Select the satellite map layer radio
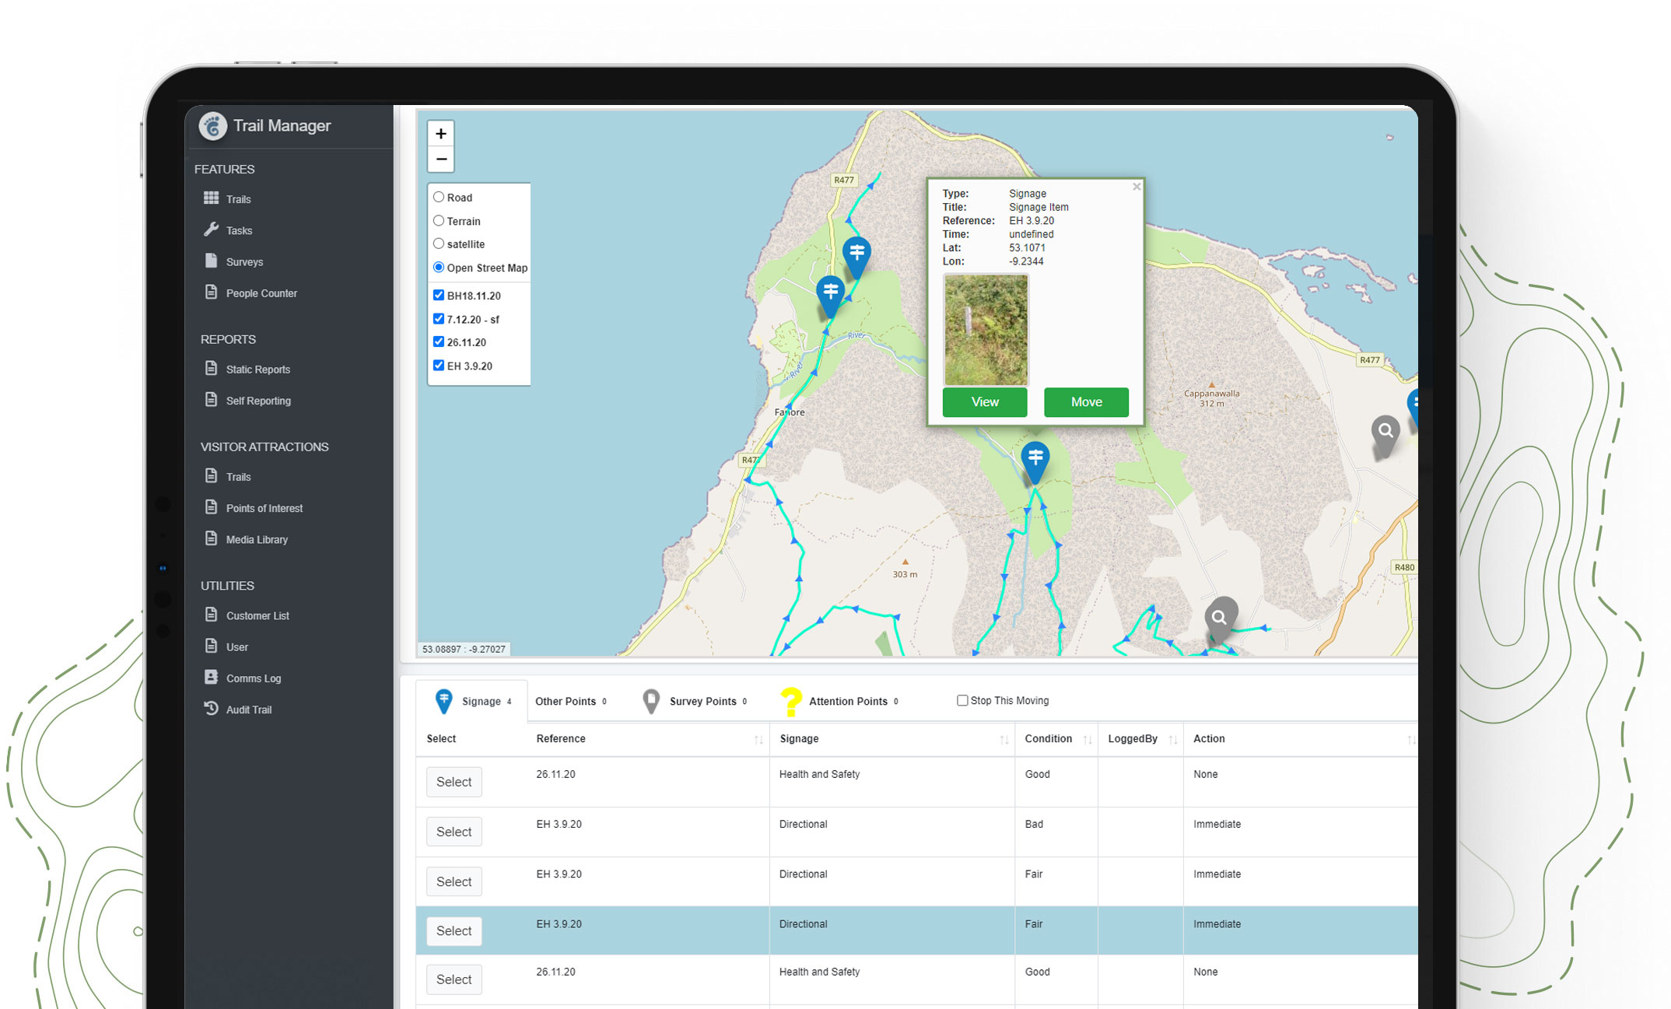 click(439, 244)
